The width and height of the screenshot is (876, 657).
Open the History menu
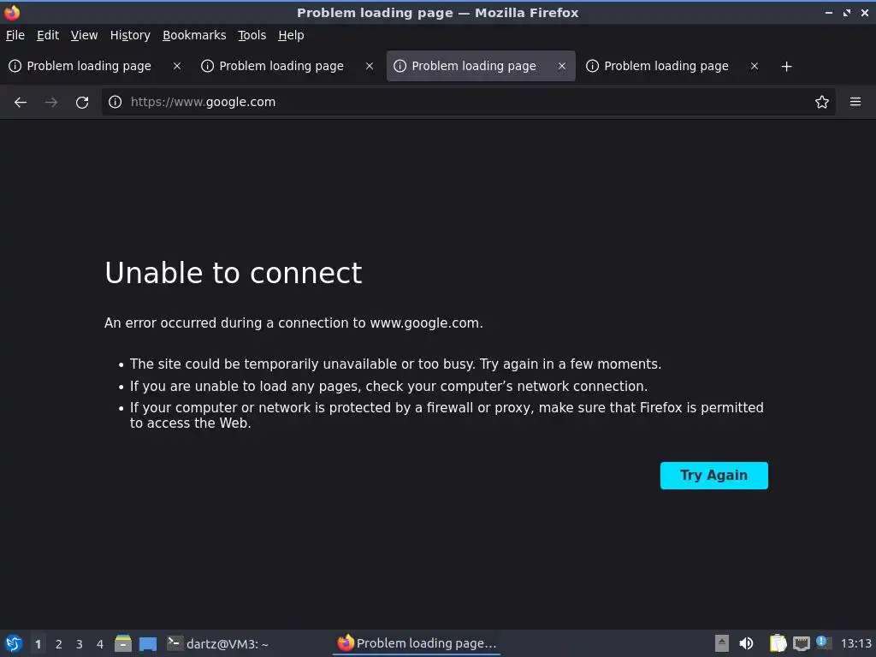[130, 35]
